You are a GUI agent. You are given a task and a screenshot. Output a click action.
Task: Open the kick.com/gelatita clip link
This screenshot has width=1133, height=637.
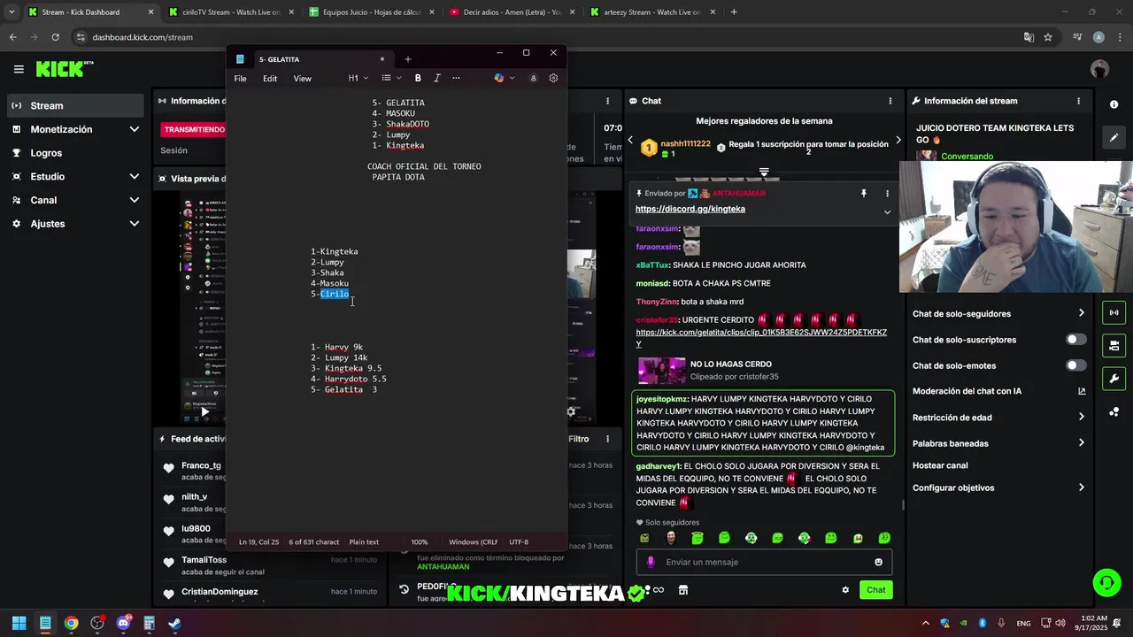tap(761, 338)
